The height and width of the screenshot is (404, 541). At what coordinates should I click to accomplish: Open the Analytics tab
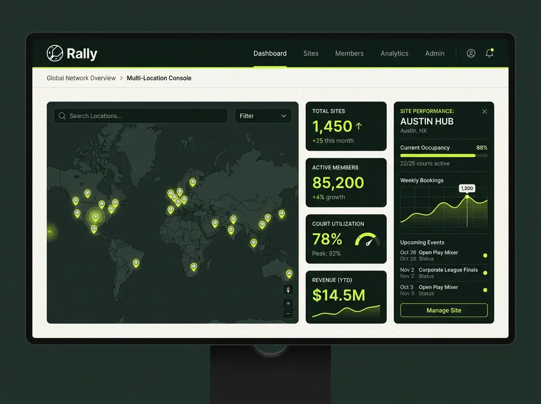point(394,53)
